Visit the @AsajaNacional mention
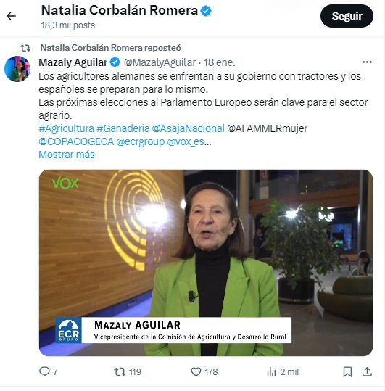Screen dimensions: 385x391 (188, 128)
